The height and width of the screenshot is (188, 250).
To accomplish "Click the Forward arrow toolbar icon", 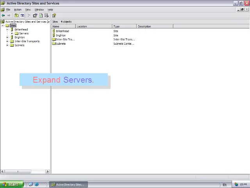I will pyautogui.click(x=9, y=16).
